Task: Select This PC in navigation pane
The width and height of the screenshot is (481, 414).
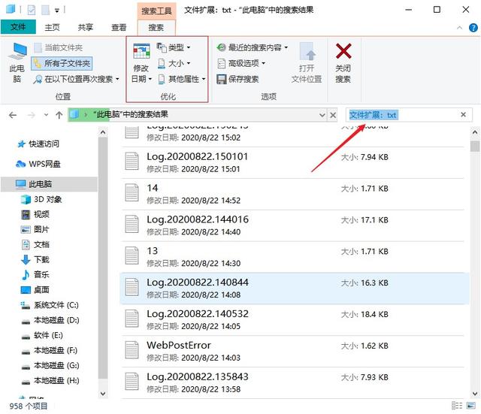Action: point(49,184)
